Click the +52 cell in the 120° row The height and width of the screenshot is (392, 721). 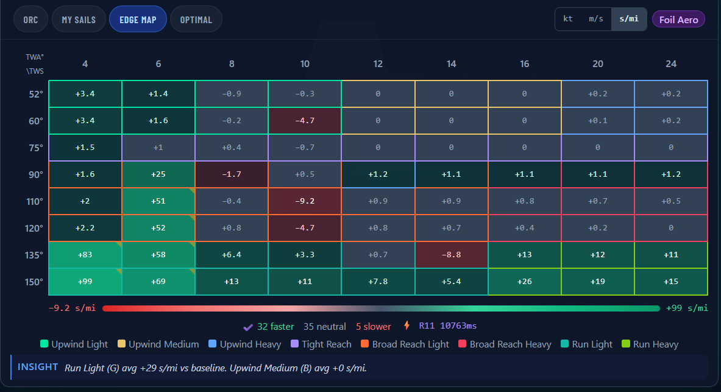click(x=158, y=228)
